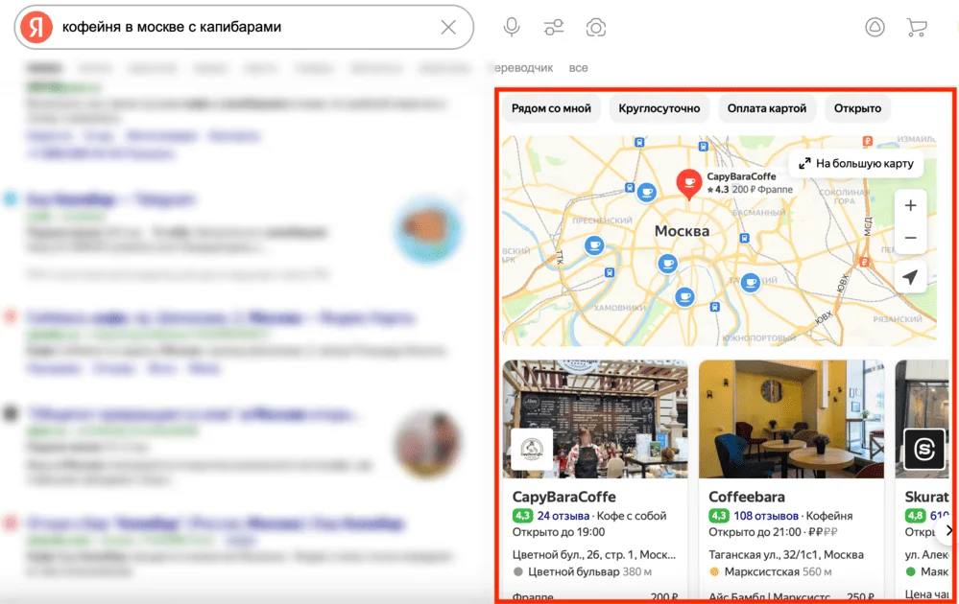This screenshot has height=604, width=959.
Task: Enable the 'Открыто' filter chip
Action: [857, 108]
